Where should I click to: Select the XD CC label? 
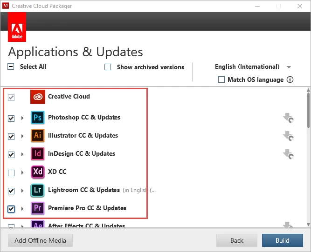(x=57, y=172)
